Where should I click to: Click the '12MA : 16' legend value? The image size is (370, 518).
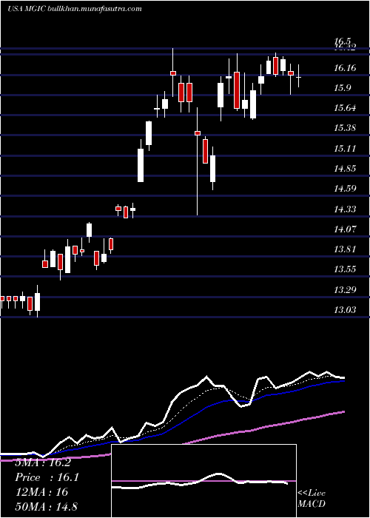pos(41,492)
